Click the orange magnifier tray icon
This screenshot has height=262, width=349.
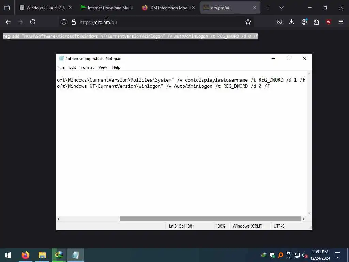(x=280, y=255)
